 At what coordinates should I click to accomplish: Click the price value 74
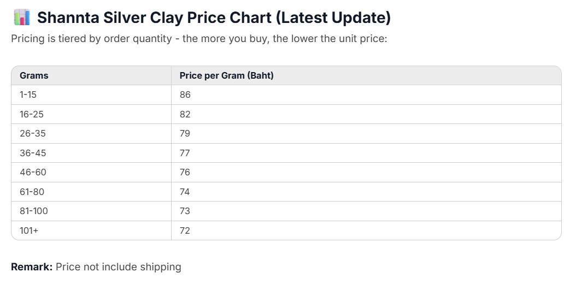[185, 192]
